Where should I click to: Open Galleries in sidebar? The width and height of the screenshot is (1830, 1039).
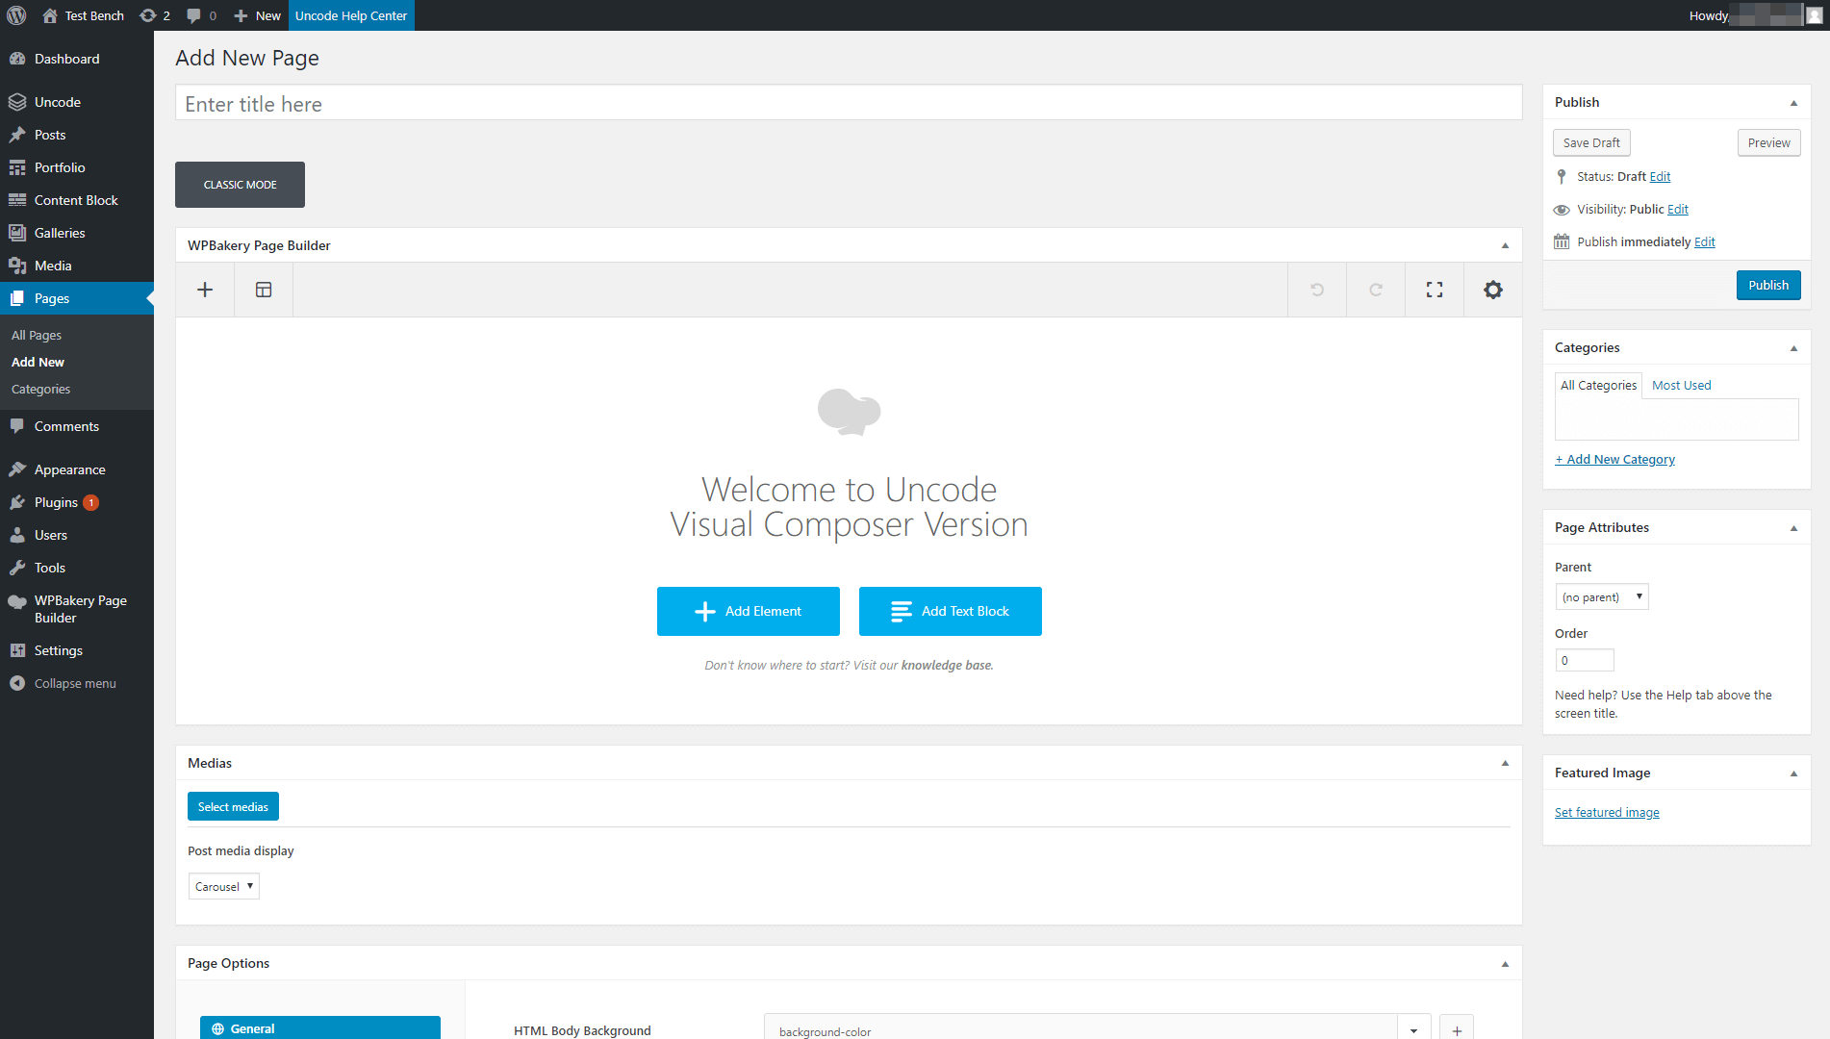[x=77, y=233]
